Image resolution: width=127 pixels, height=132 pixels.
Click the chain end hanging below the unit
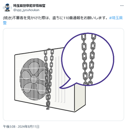point(48,108)
